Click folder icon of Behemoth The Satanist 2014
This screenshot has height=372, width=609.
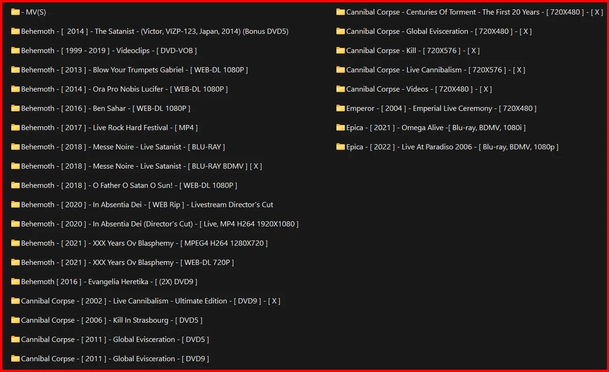[15, 31]
